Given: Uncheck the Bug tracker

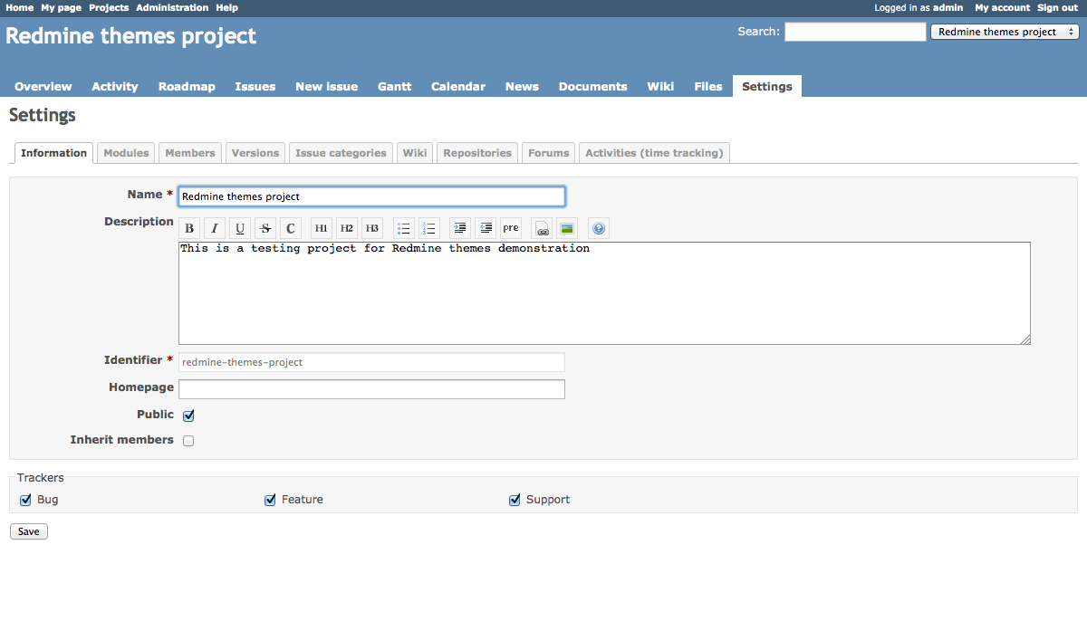Looking at the screenshot, I should pyautogui.click(x=25, y=500).
